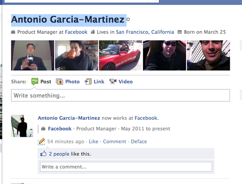Click the 'Write something...' status box
242x184 pixels.
pyautogui.click(x=120, y=96)
